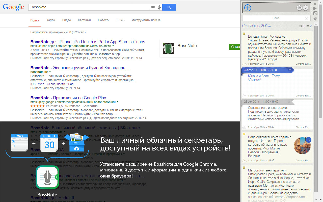
Task: Filter by notes count icon showing 3
Action: point(302,26)
